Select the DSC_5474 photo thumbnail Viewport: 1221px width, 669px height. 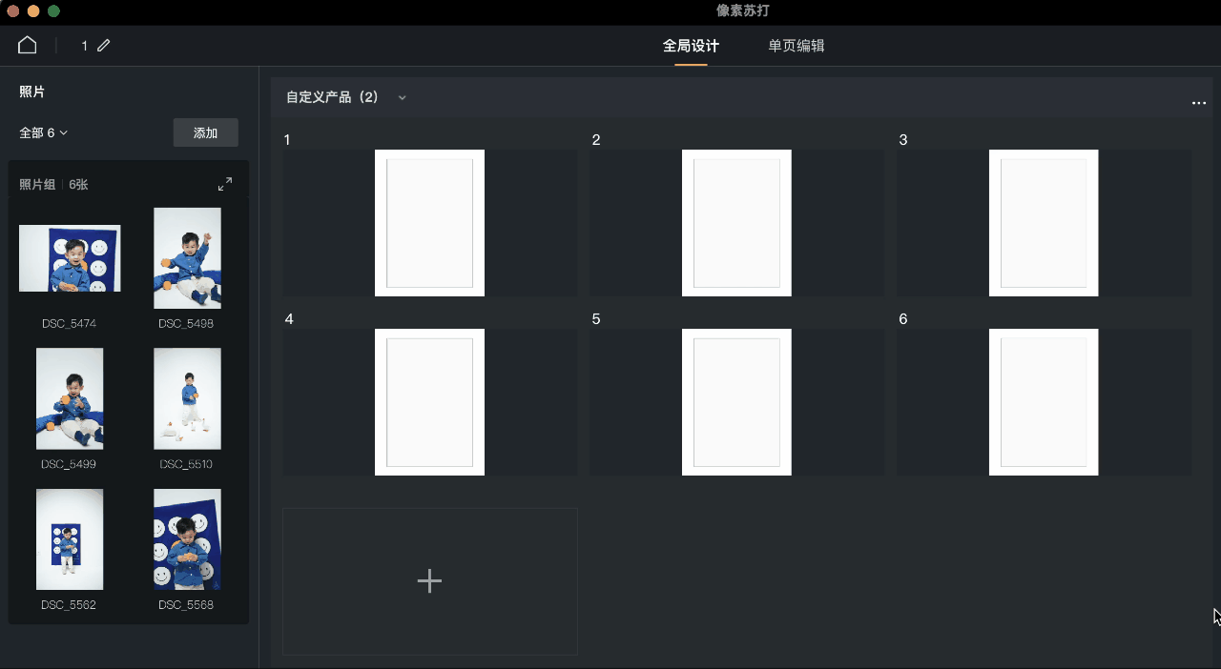(70, 257)
